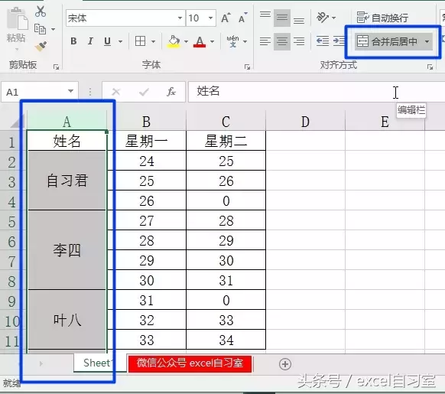Click the Cut scissors icon

point(41,11)
